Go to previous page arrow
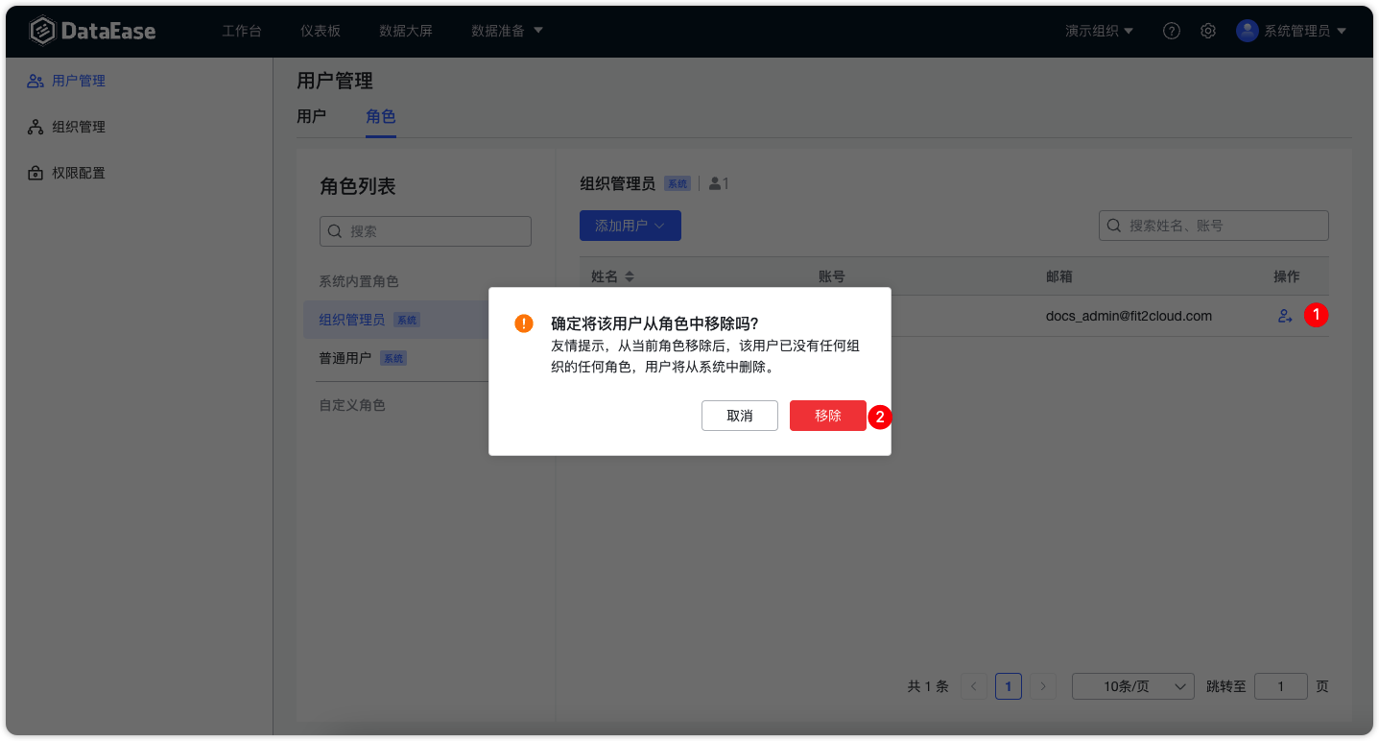 pos(974,686)
